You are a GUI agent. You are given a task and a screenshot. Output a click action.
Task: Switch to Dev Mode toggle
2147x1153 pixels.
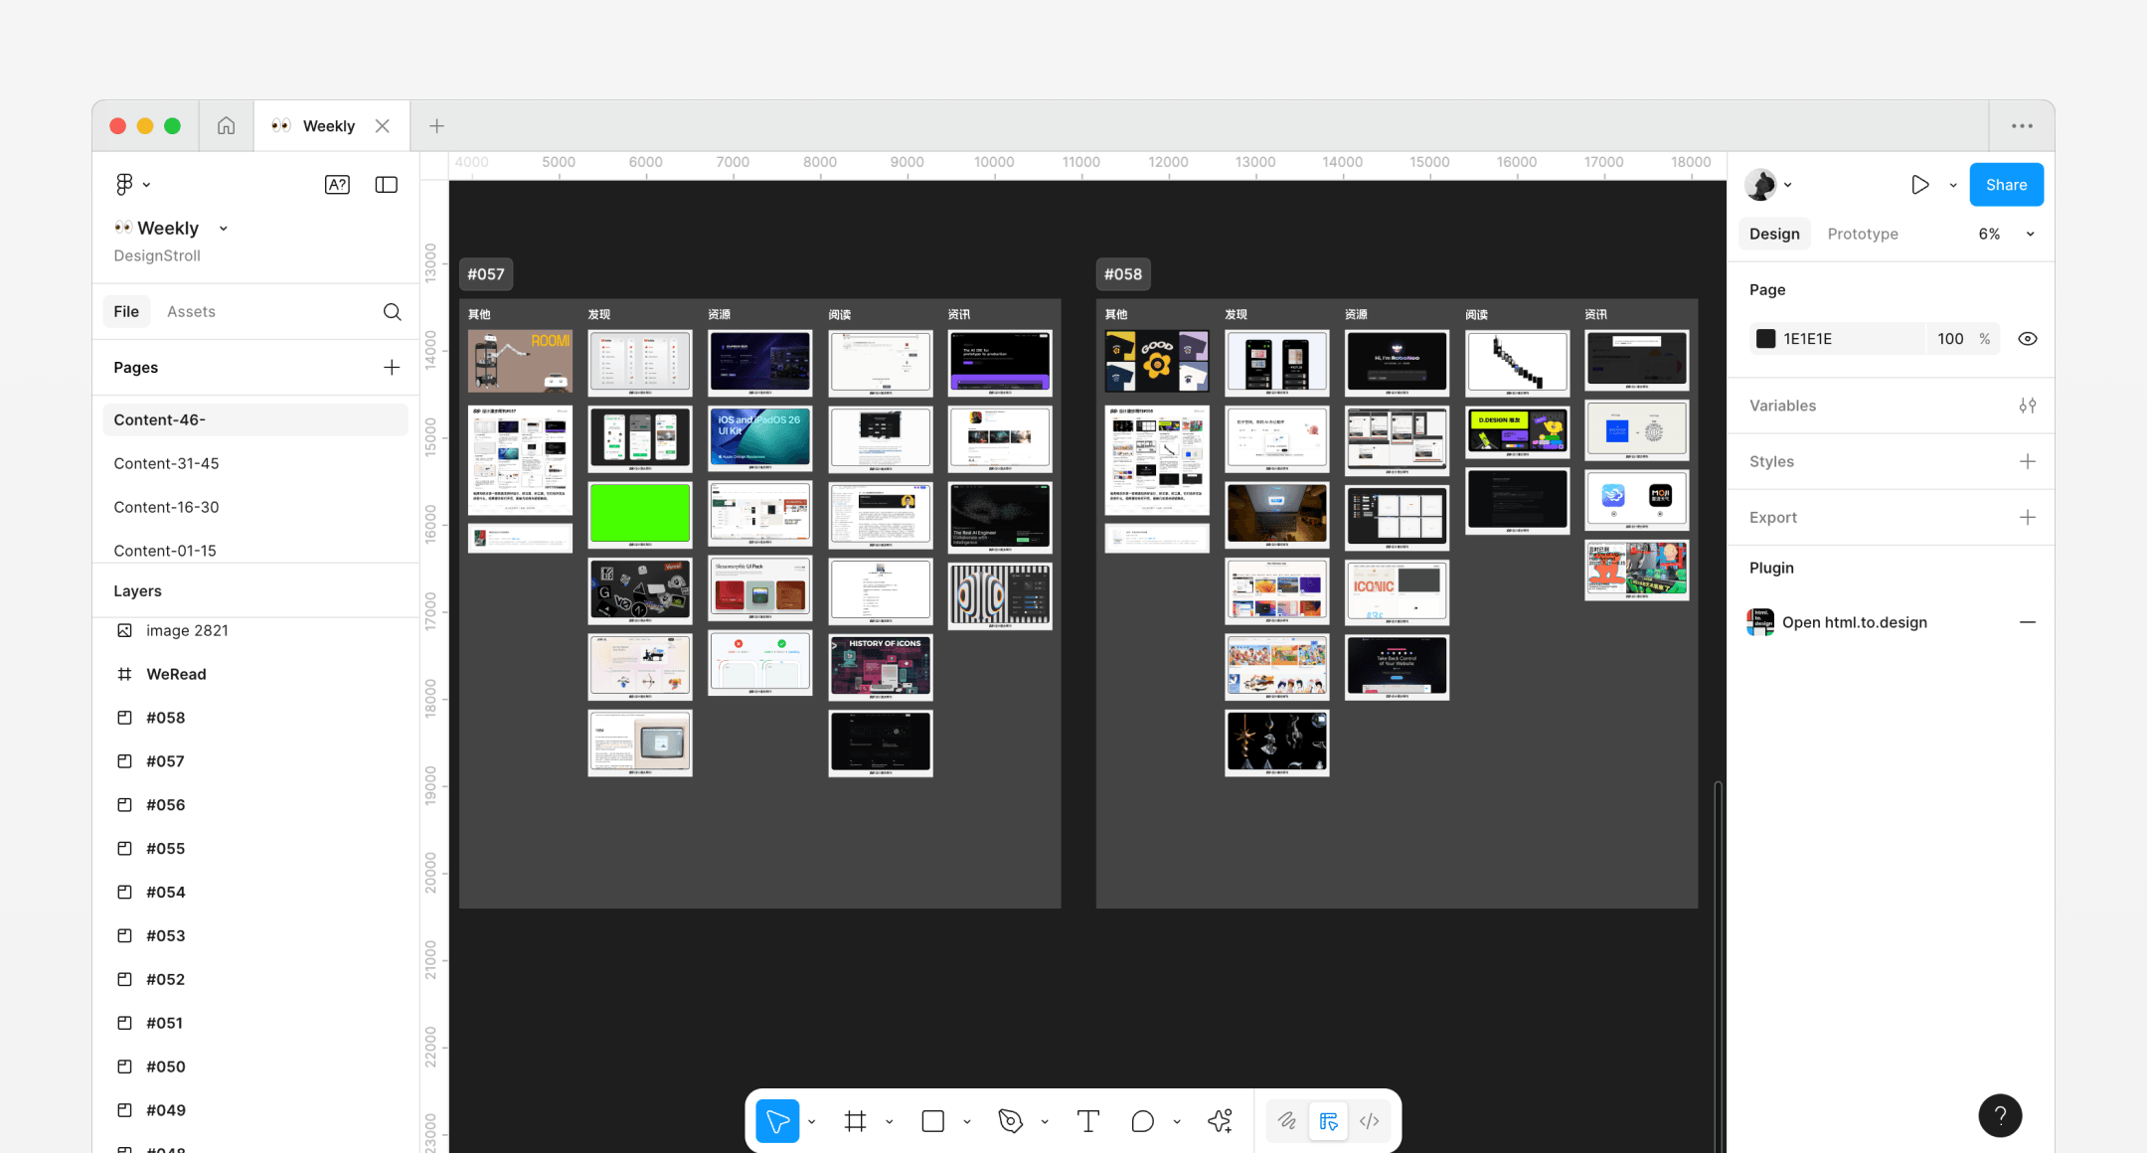coord(1370,1121)
